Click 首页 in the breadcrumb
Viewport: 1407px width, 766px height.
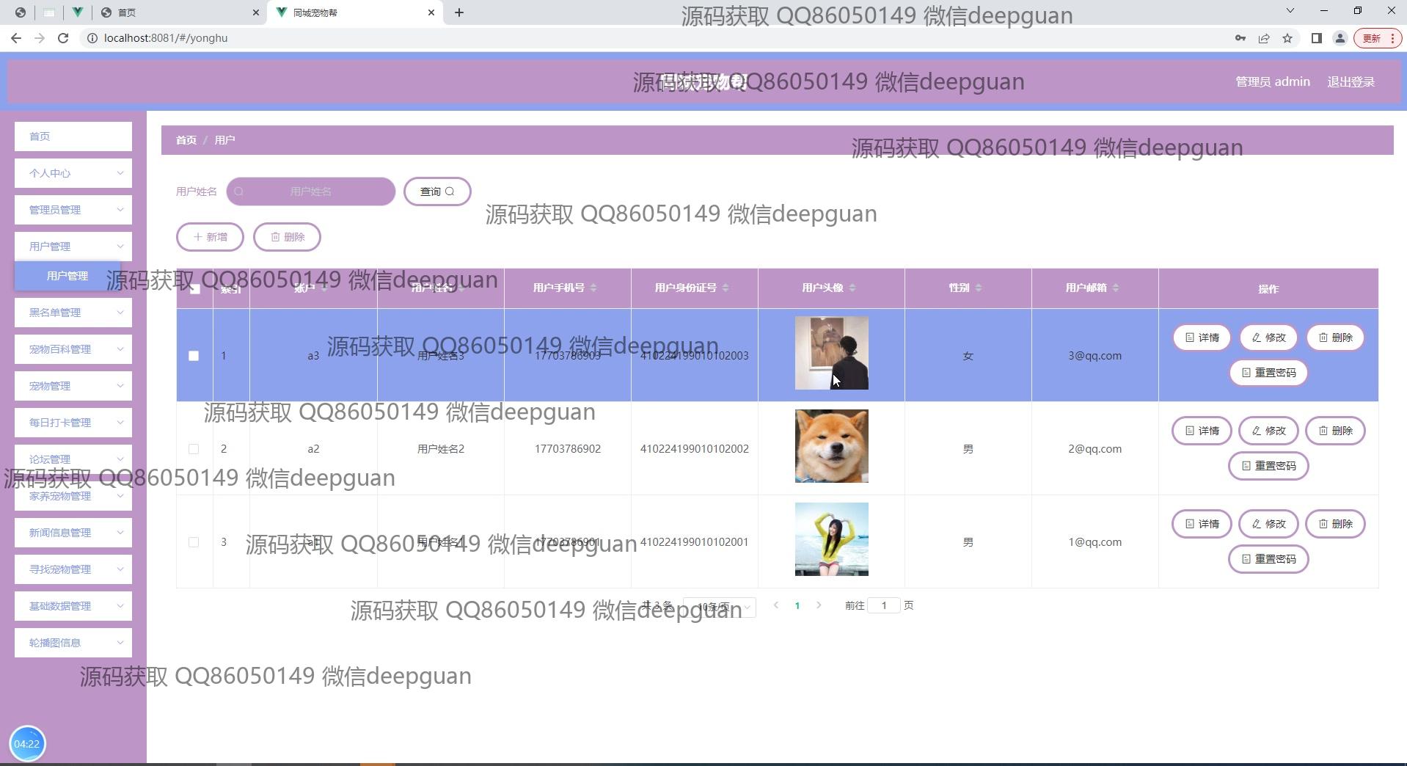coord(186,140)
